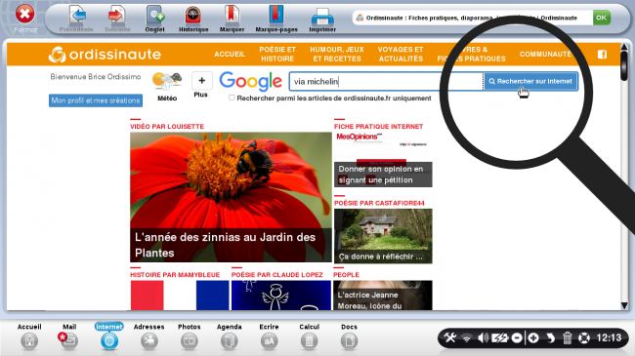
Task: Click the scrollbar down arrow
Action: [x=624, y=306]
